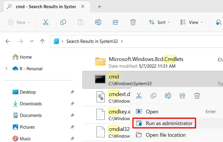
Task: Open the Sort dropdown menu
Action: pyautogui.click(x=159, y=22)
